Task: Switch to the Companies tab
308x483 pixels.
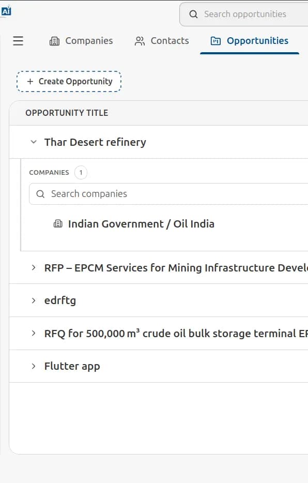Action: coord(81,41)
